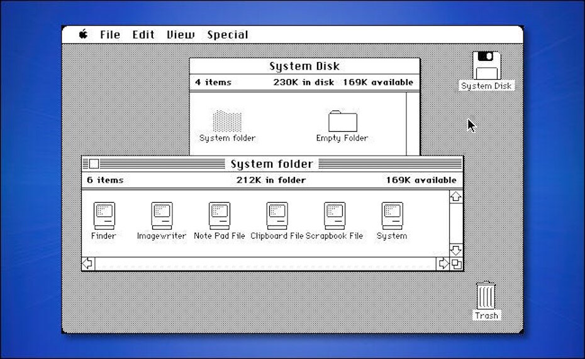
Task: Click the Note Pad File name label
Action: click(x=220, y=236)
